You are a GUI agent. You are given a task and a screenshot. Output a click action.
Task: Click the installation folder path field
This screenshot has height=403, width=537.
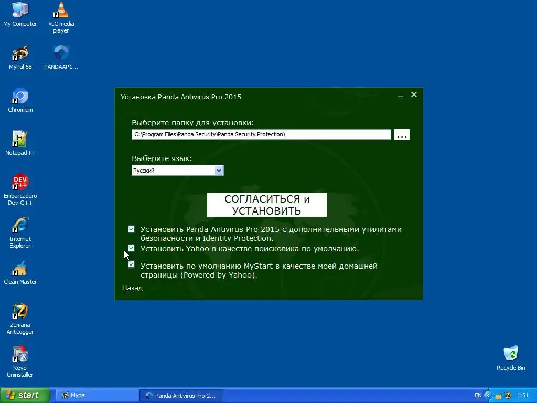tap(261, 134)
